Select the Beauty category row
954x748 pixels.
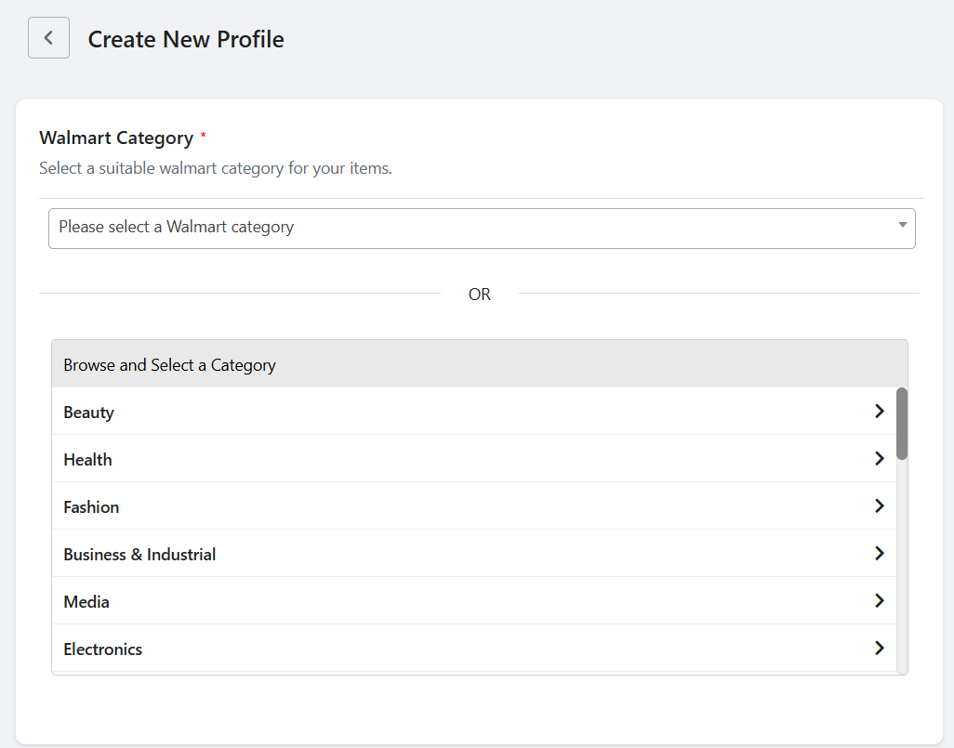(474, 411)
